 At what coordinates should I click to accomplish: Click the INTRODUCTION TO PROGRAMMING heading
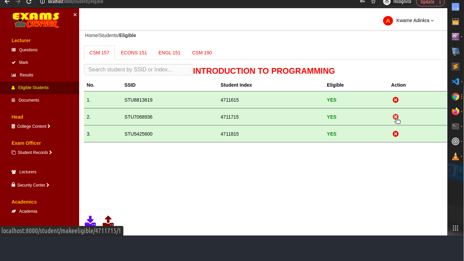[x=264, y=71]
